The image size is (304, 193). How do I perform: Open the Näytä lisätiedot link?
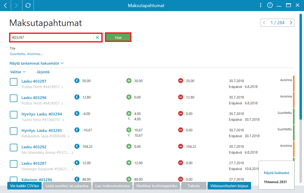(x=277, y=173)
